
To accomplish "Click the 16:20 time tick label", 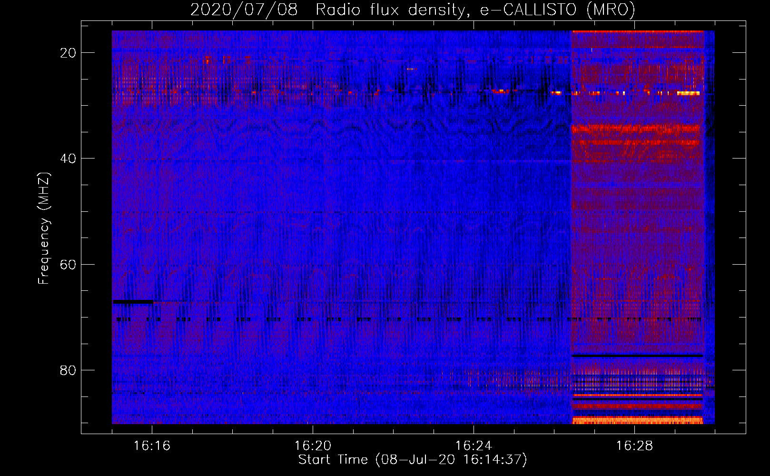I will click(x=313, y=446).
